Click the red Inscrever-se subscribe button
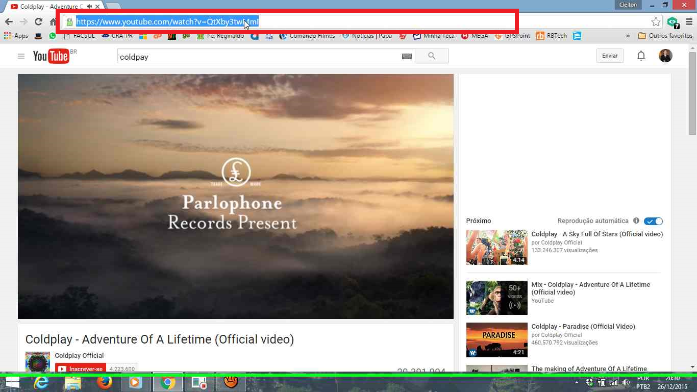This screenshot has height=392, width=697. [x=80, y=369]
